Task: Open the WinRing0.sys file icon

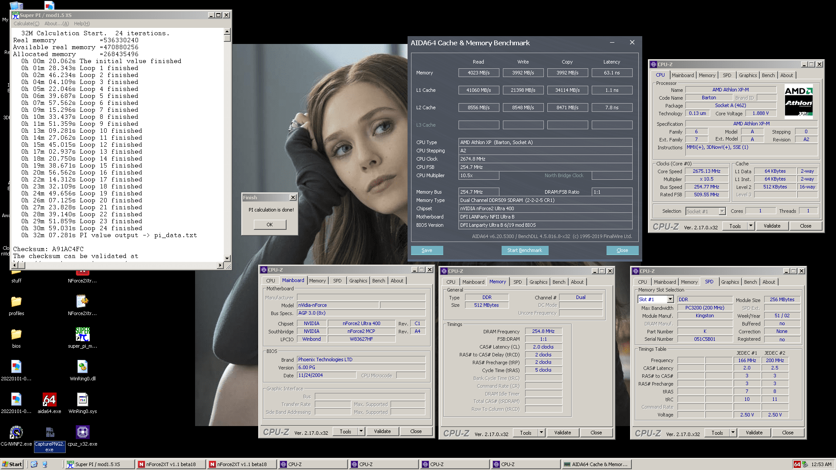Action: point(82,399)
